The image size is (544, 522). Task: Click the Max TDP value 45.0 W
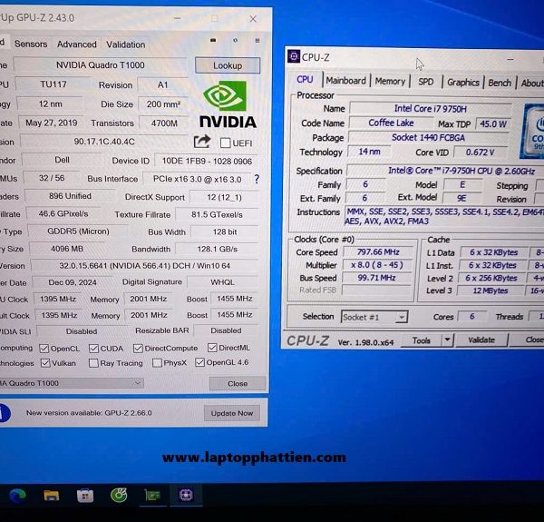point(493,124)
